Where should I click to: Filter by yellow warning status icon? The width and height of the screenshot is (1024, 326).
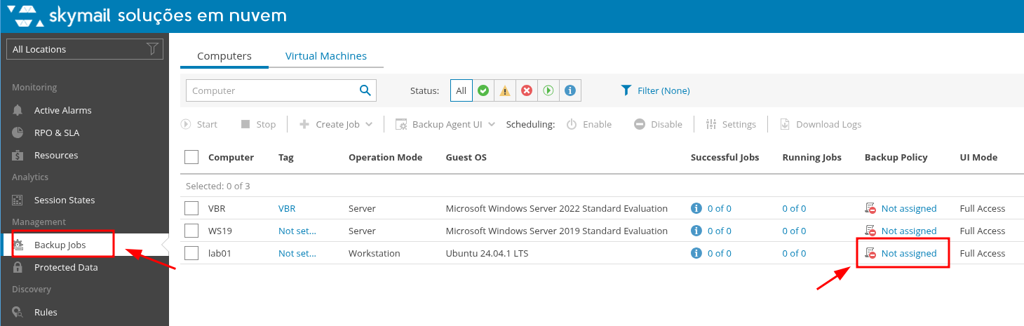pos(504,90)
